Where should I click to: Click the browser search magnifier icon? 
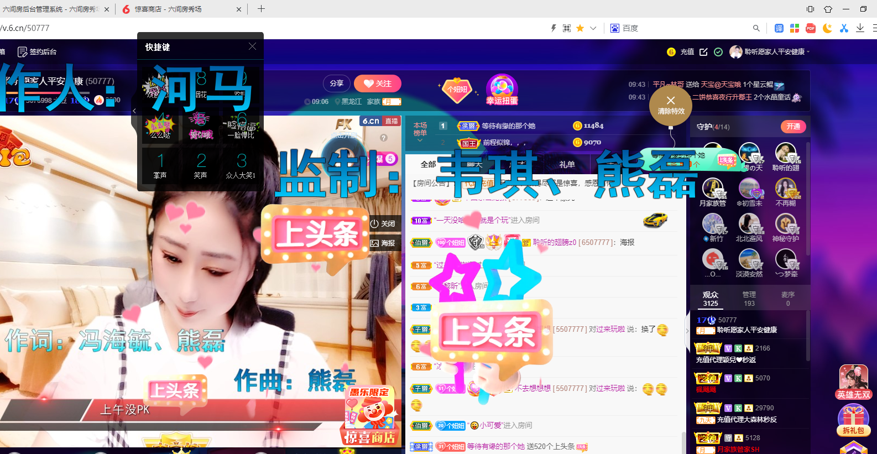pyautogui.click(x=756, y=28)
